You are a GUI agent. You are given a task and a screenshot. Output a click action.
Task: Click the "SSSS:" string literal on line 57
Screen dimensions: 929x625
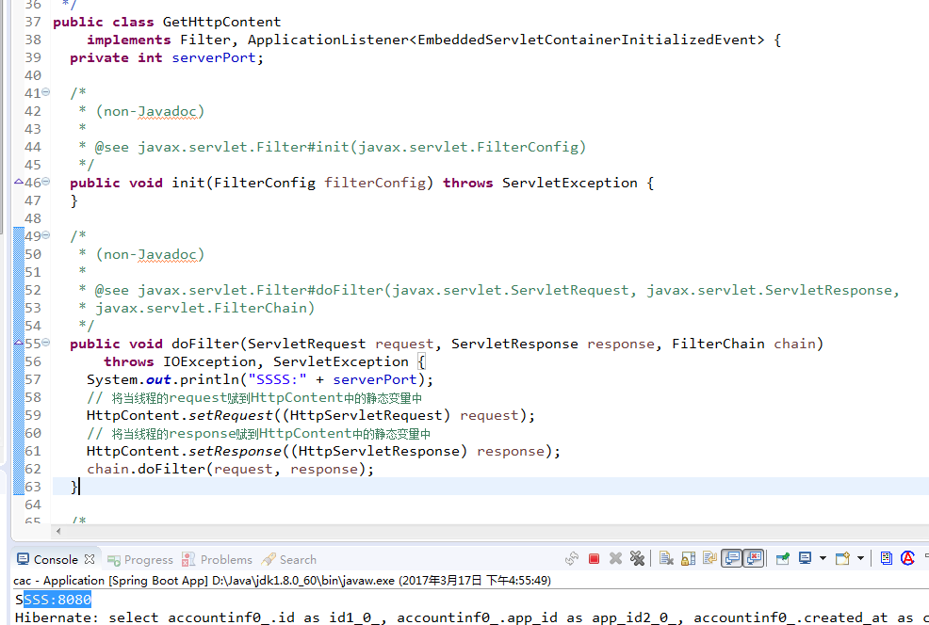coord(277,380)
